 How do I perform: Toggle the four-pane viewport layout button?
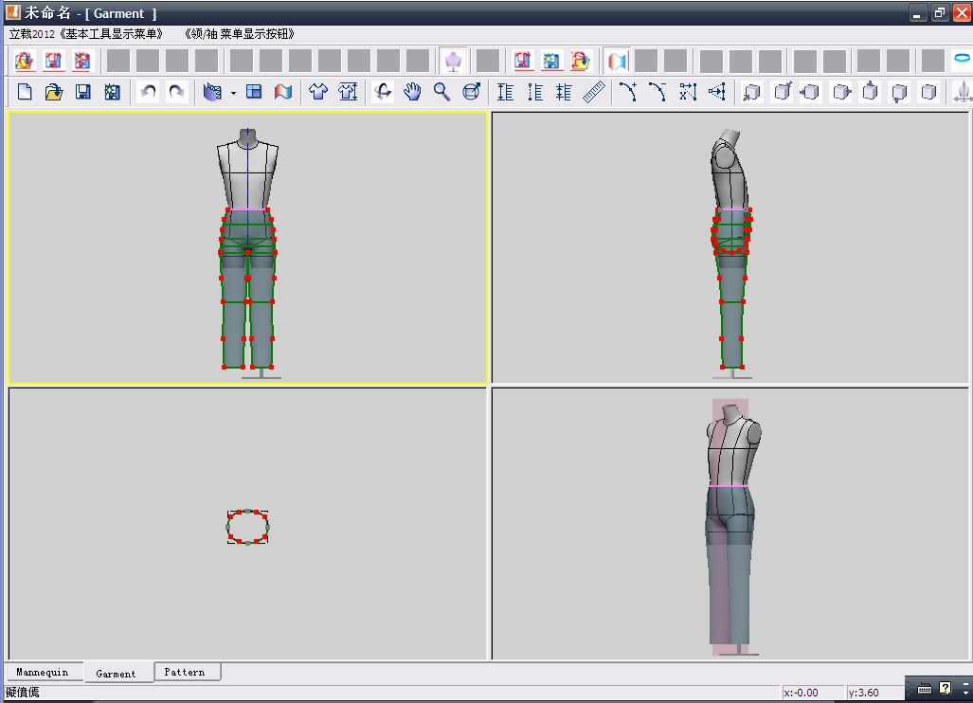tap(254, 92)
